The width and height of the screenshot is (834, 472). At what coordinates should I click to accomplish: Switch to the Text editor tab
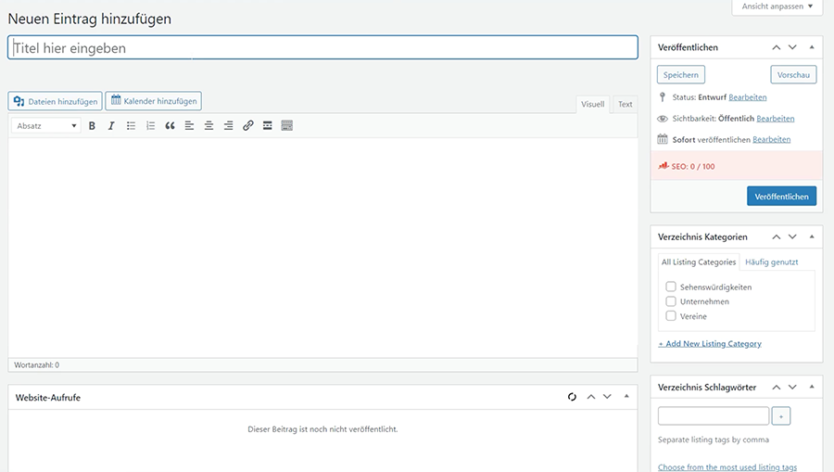tap(625, 104)
